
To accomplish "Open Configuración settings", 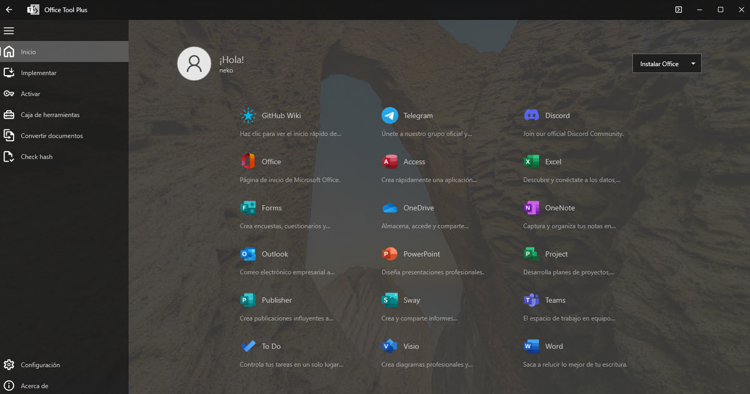I will 64,365.
